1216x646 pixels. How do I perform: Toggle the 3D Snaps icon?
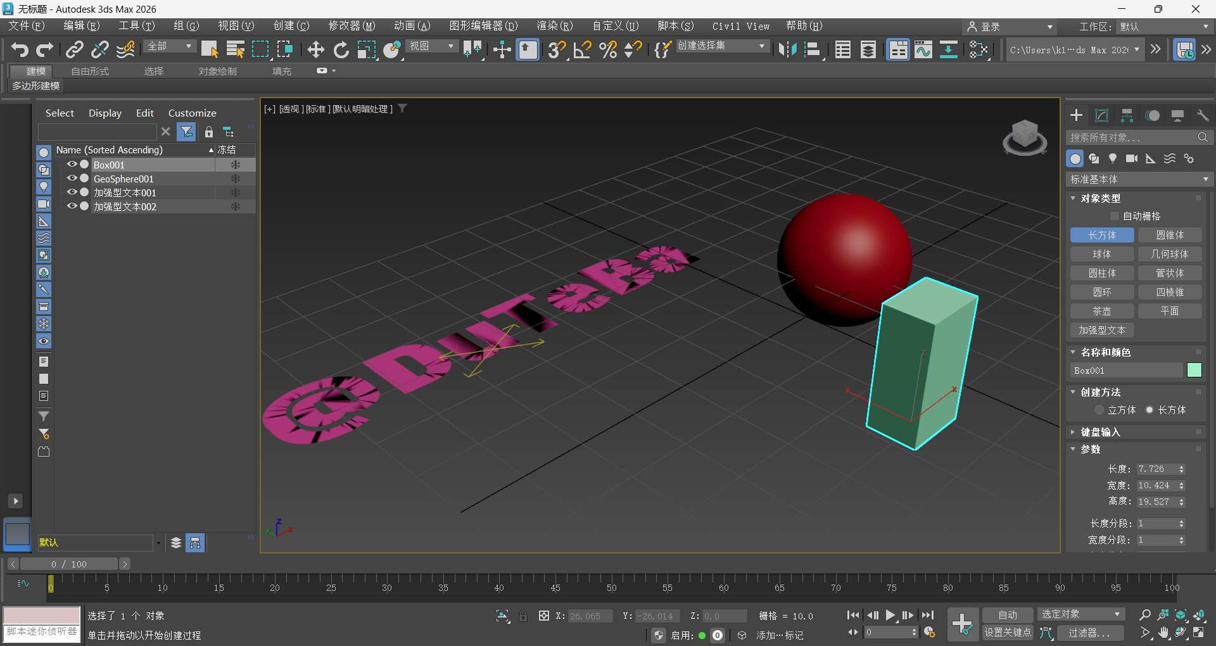pos(557,49)
